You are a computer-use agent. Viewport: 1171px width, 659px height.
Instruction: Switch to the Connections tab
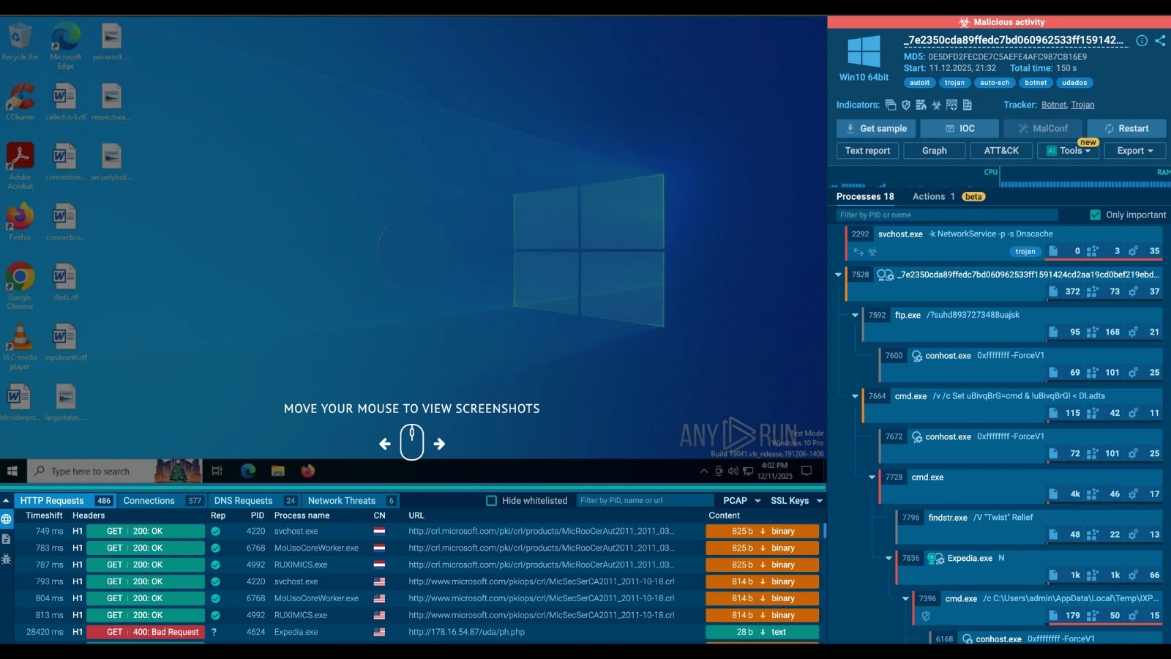tap(149, 500)
